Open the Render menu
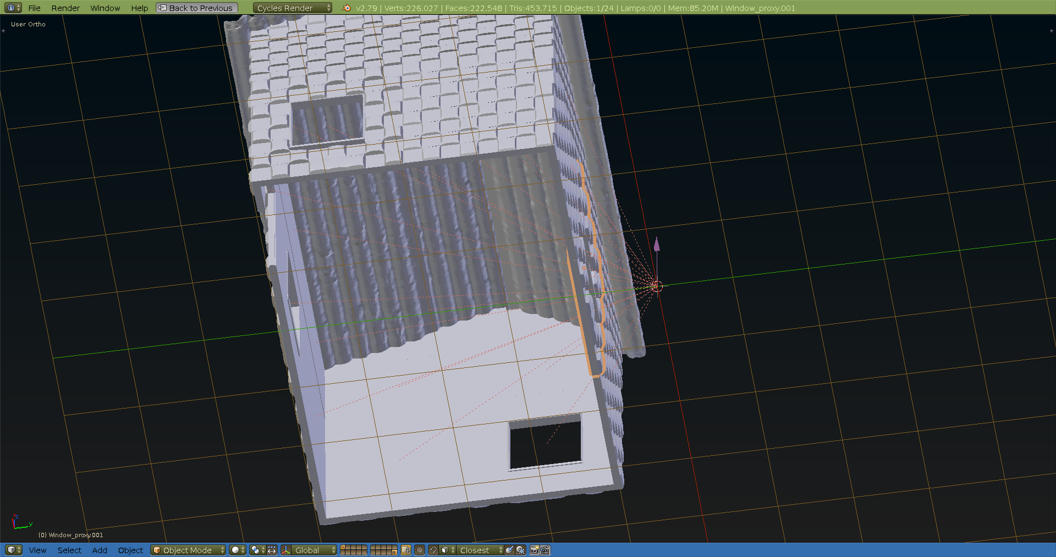This screenshot has width=1056, height=557. pyautogui.click(x=65, y=8)
